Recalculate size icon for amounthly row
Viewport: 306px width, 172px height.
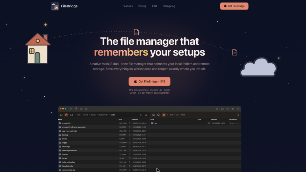[x=130, y=123]
